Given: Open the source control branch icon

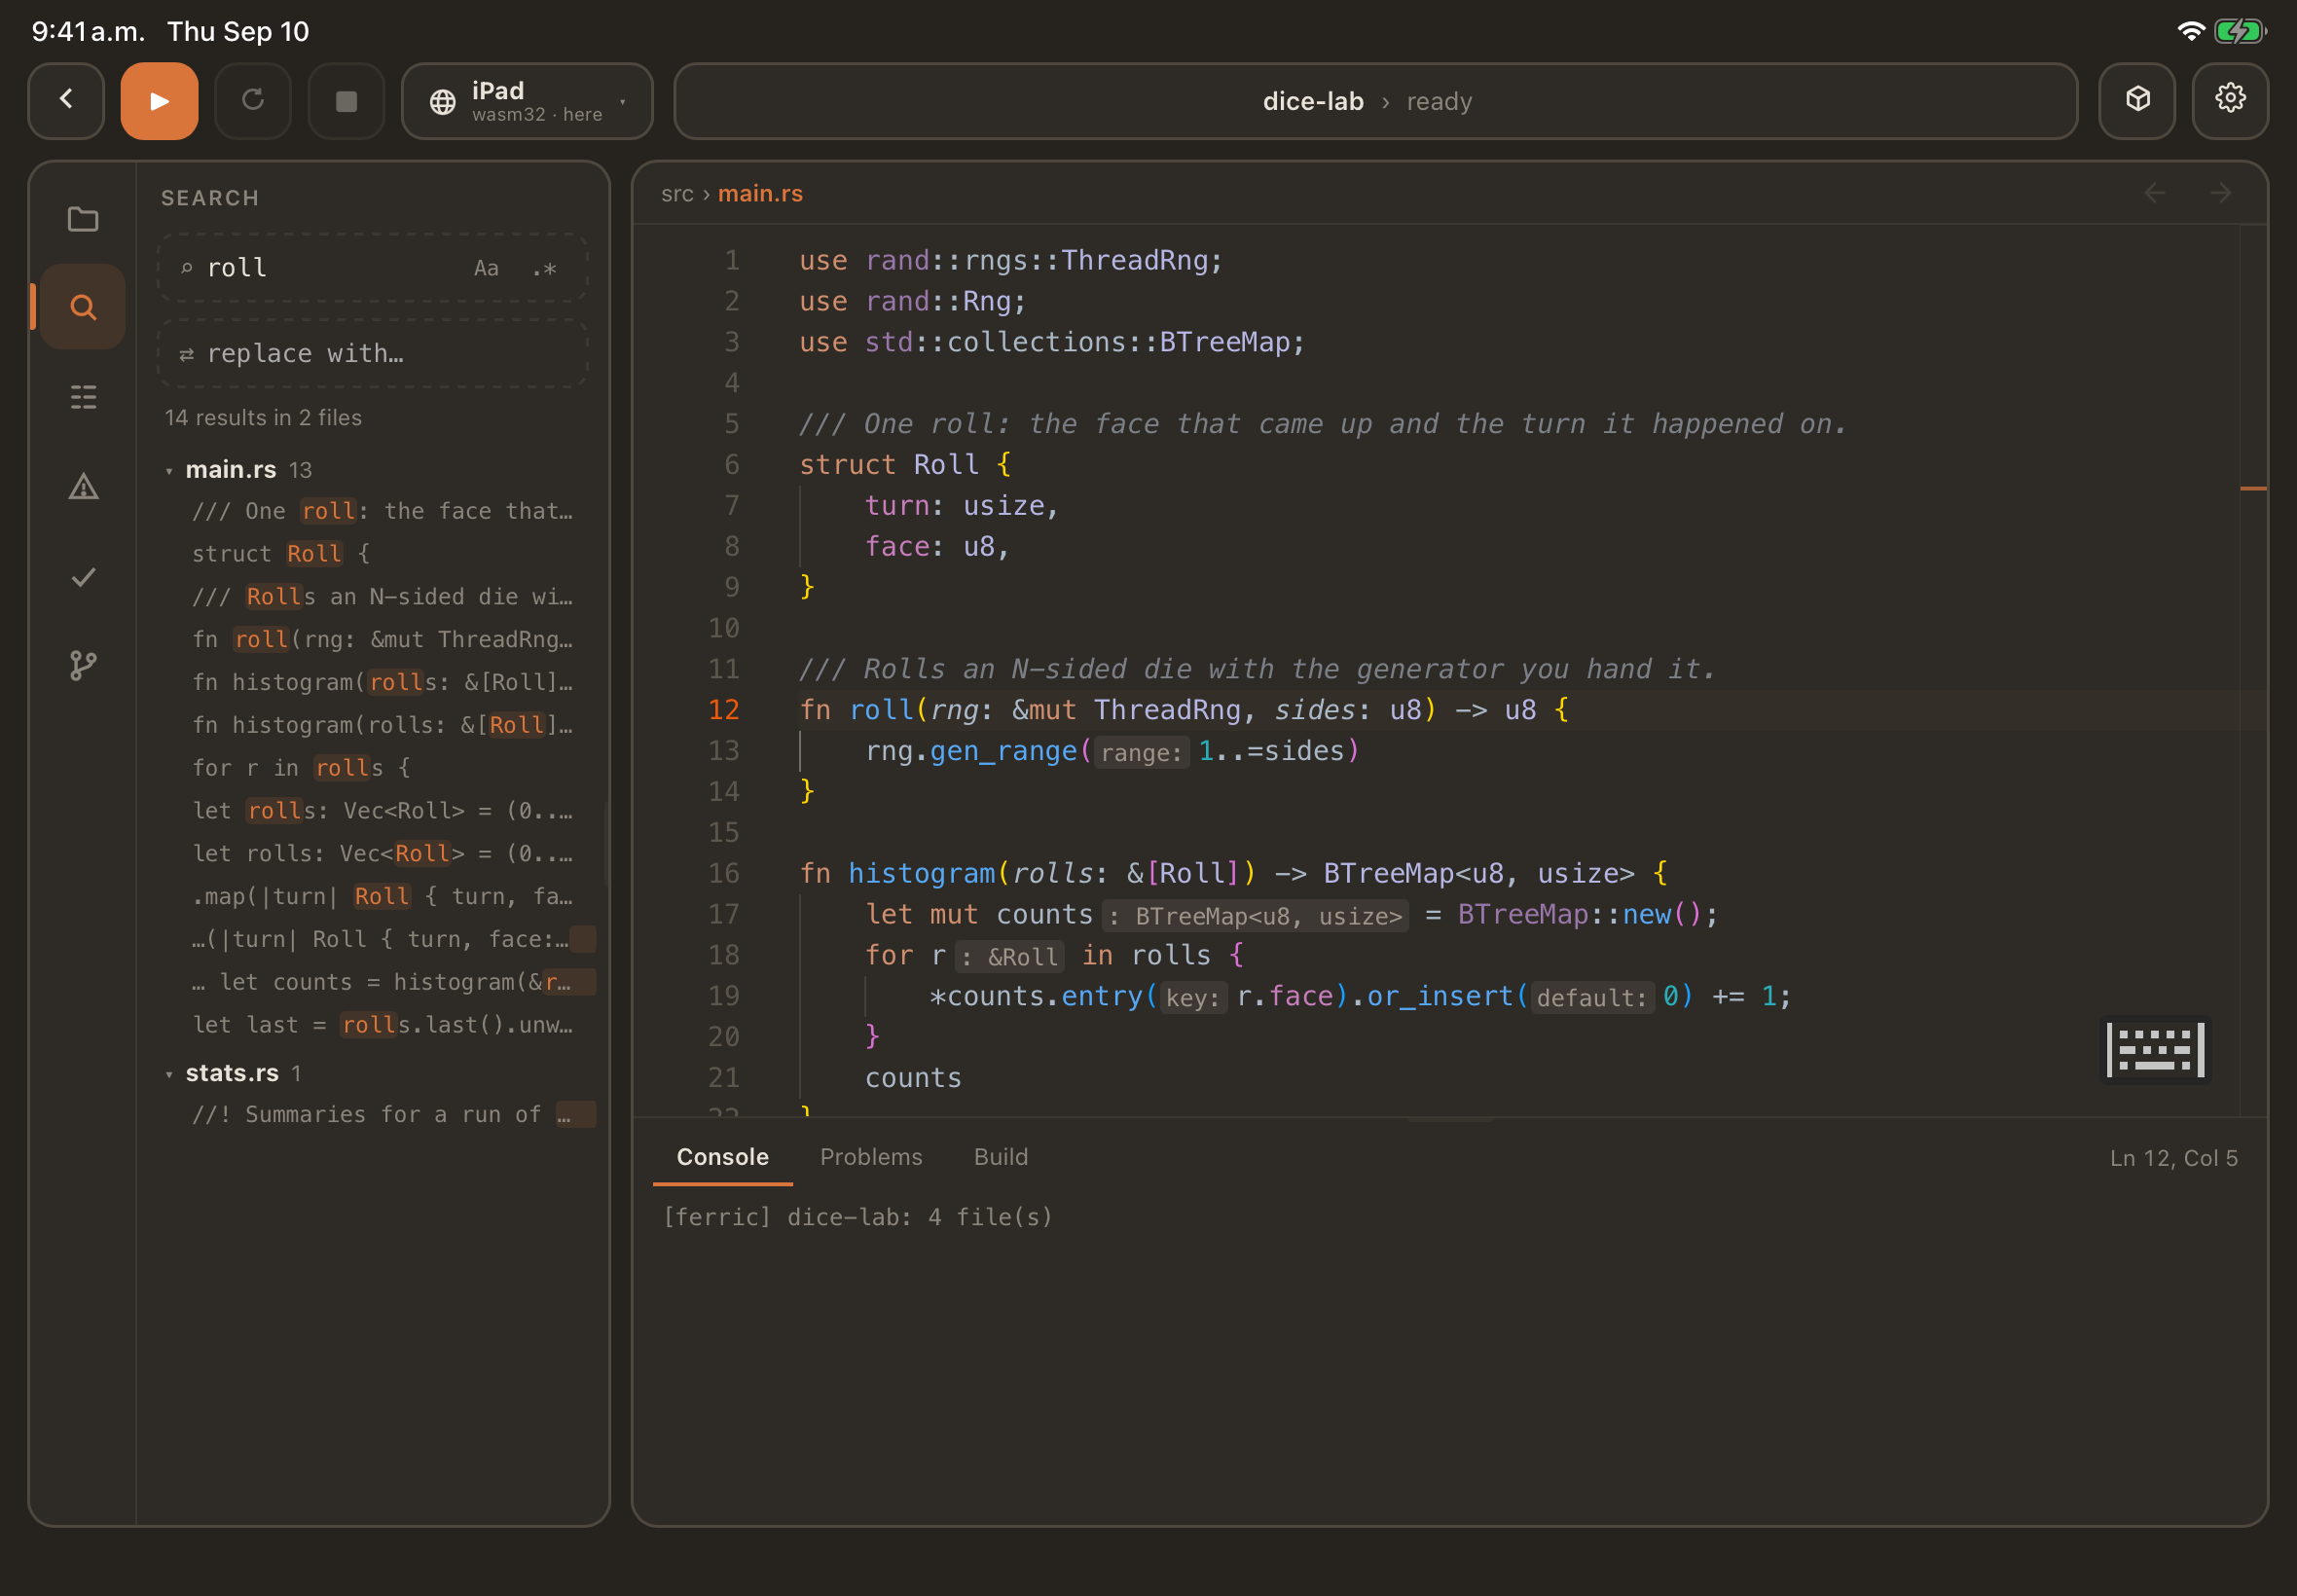Looking at the screenshot, I should click(83, 665).
